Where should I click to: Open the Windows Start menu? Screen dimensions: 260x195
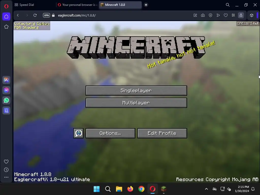(96, 189)
